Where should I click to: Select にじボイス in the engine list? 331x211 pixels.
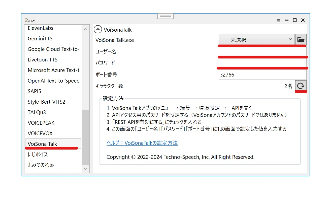pos(53,155)
